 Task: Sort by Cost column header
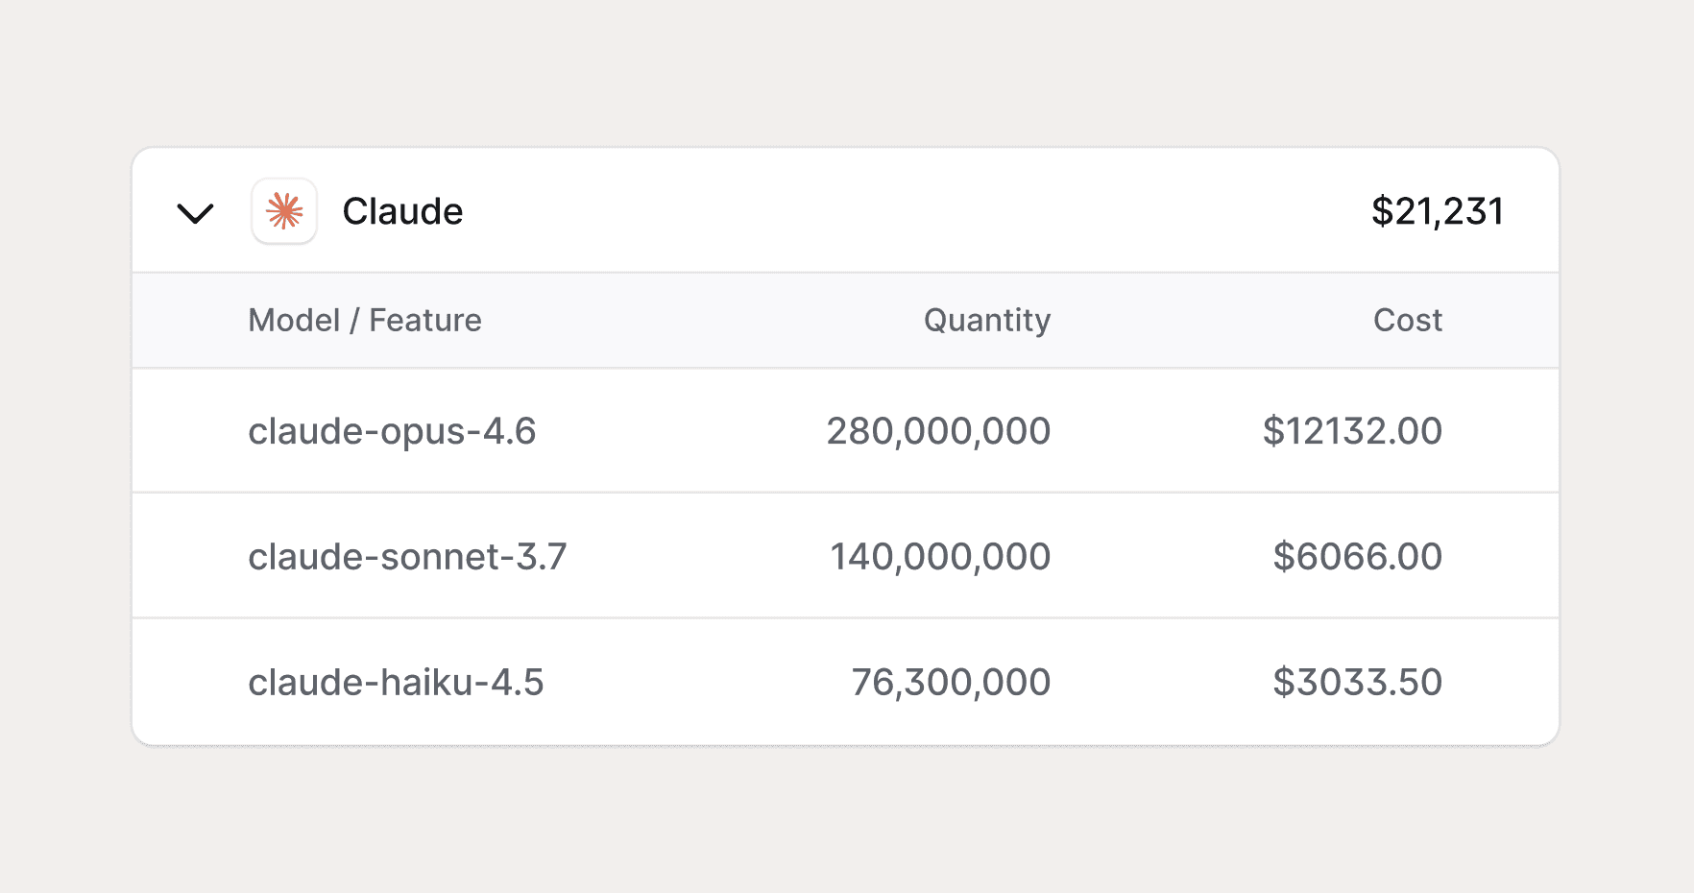tap(1407, 320)
